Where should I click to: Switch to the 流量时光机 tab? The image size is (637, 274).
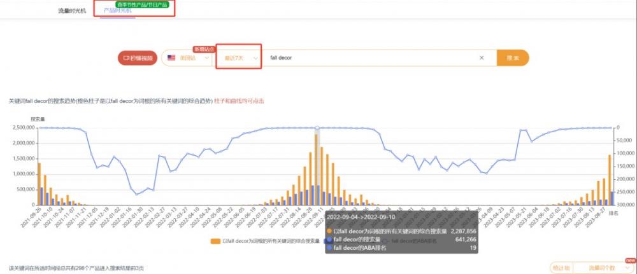pyautogui.click(x=72, y=11)
